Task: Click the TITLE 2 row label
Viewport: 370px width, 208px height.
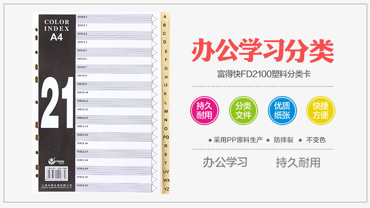Action: click(x=82, y=25)
